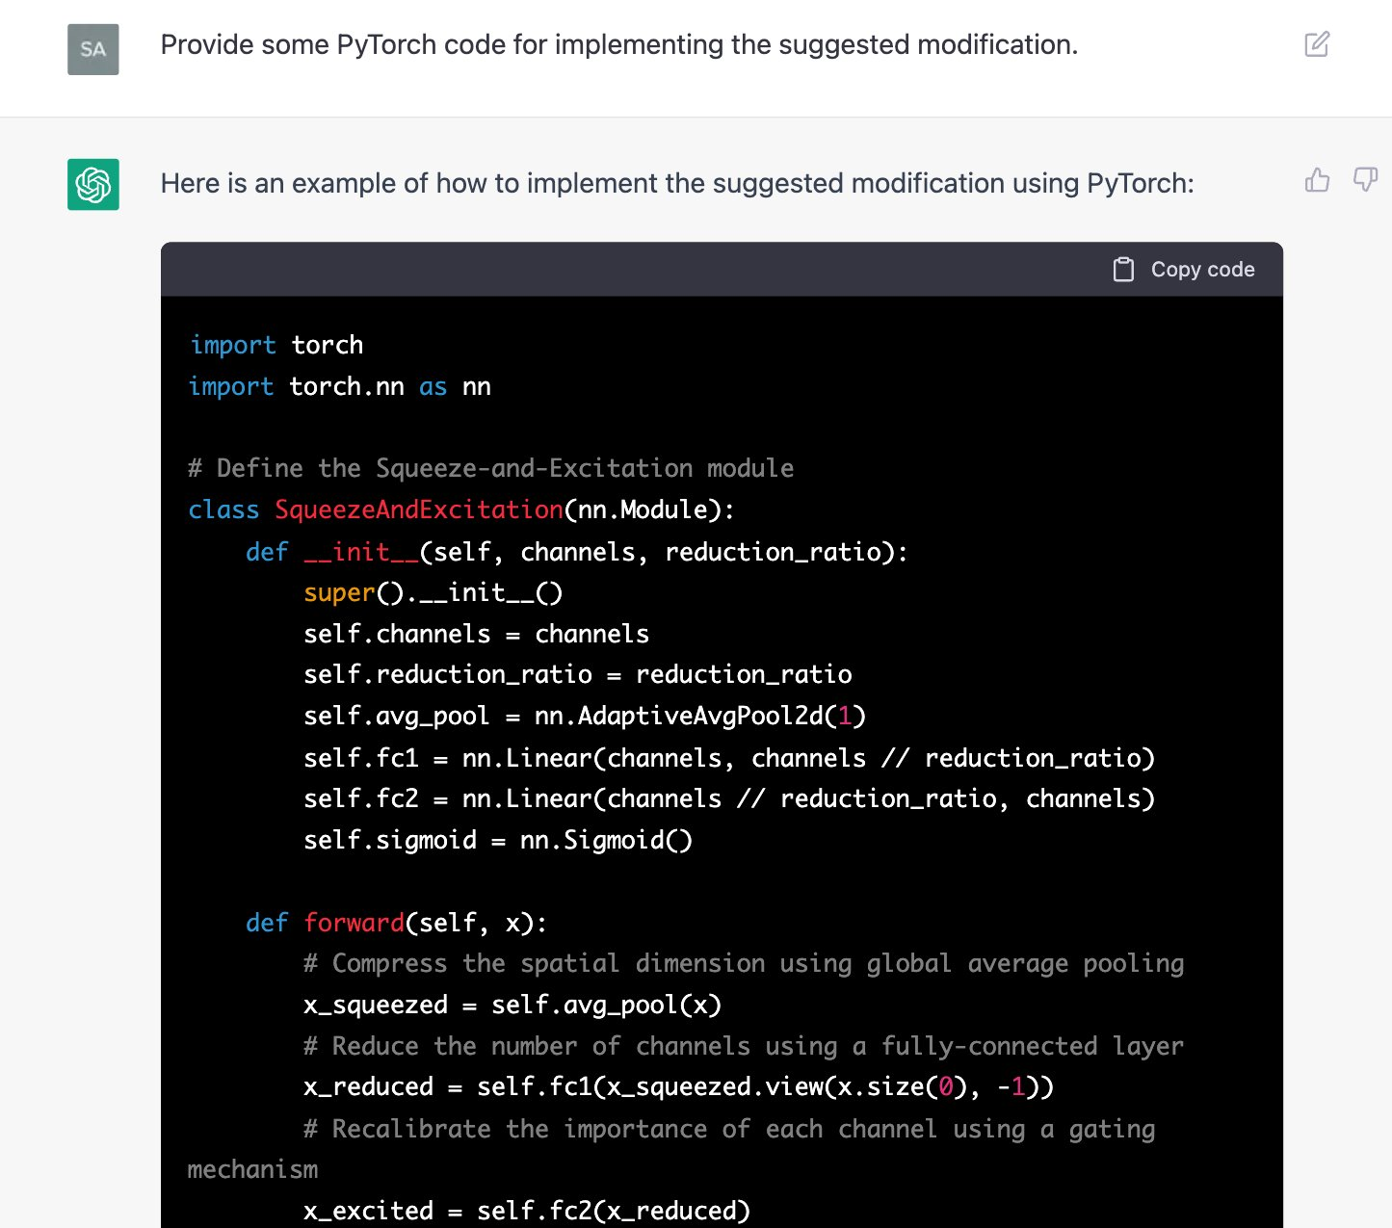The image size is (1392, 1228).
Task: Click the 'x_squeezed = self.avg_pool(x)' line
Action: click(x=512, y=1005)
